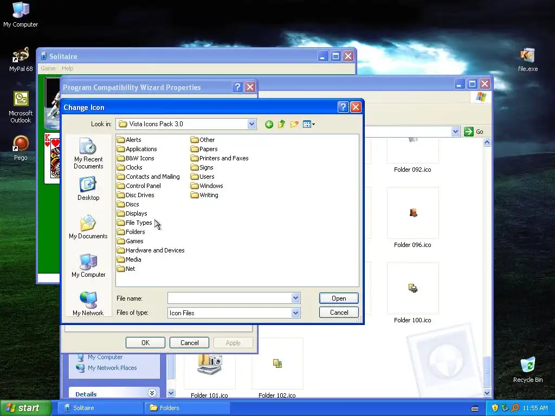Select the Other folder
The width and height of the screenshot is (555, 416).
click(x=203, y=140)
